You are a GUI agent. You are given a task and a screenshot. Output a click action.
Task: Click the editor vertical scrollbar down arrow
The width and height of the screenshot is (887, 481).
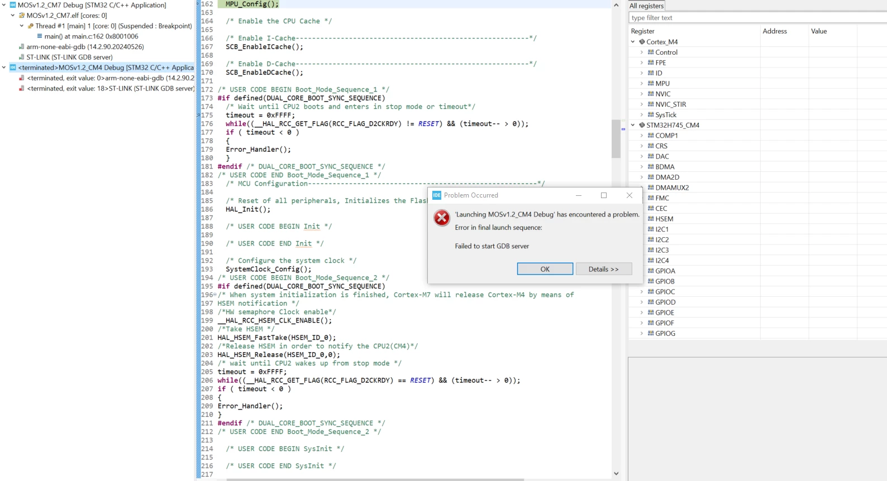point(616,474)
